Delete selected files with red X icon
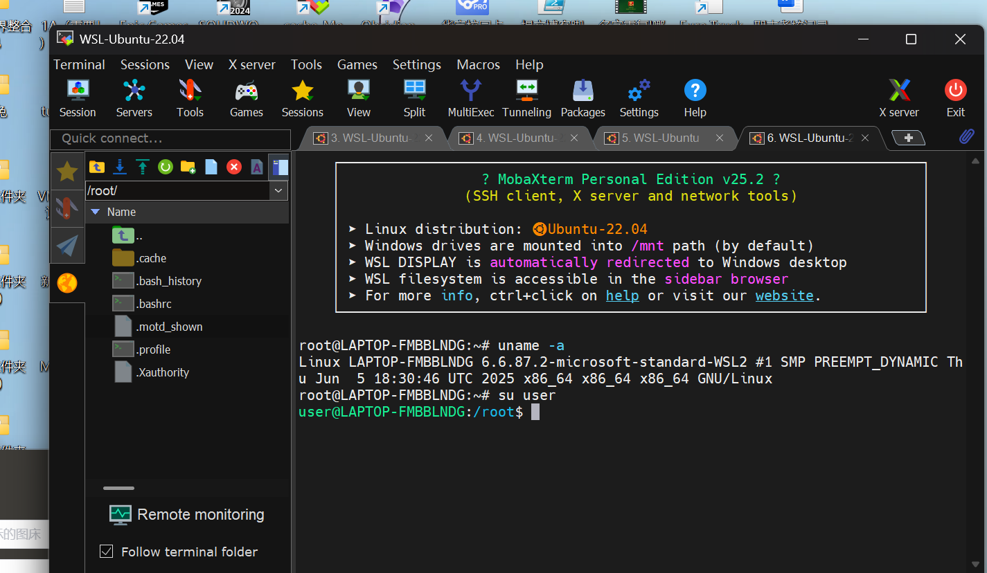The height and width of the screenshot is (573, 987). (x=234, y=167)
